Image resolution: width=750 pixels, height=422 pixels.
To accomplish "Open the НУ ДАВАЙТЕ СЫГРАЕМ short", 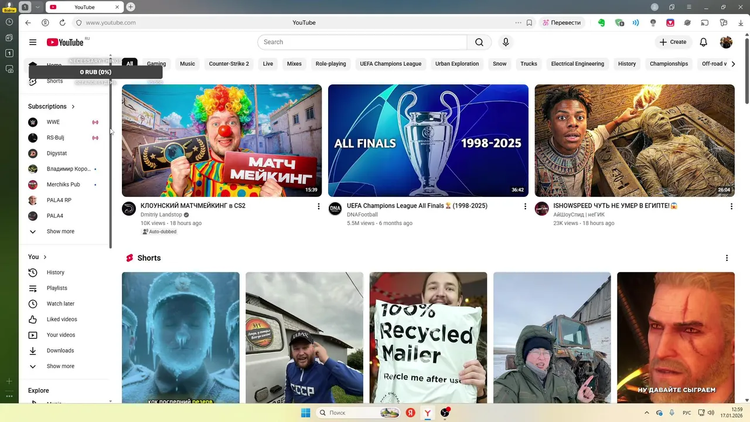I will coord(676,338).
